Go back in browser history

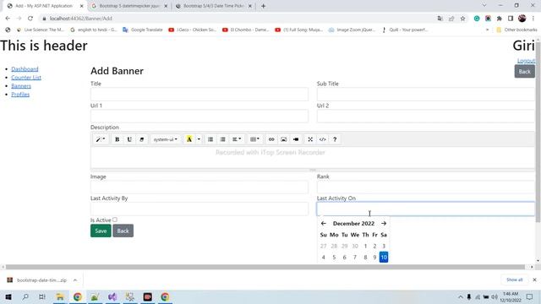8,19
